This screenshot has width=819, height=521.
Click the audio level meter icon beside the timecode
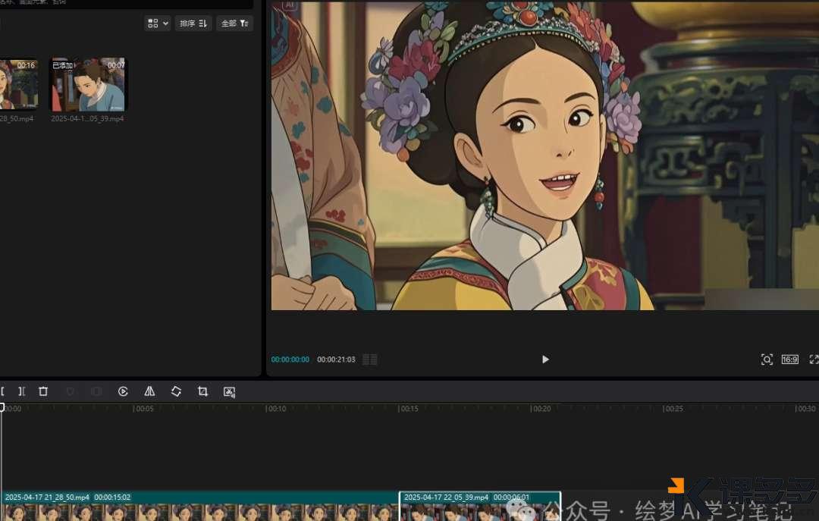click(370, 359)
